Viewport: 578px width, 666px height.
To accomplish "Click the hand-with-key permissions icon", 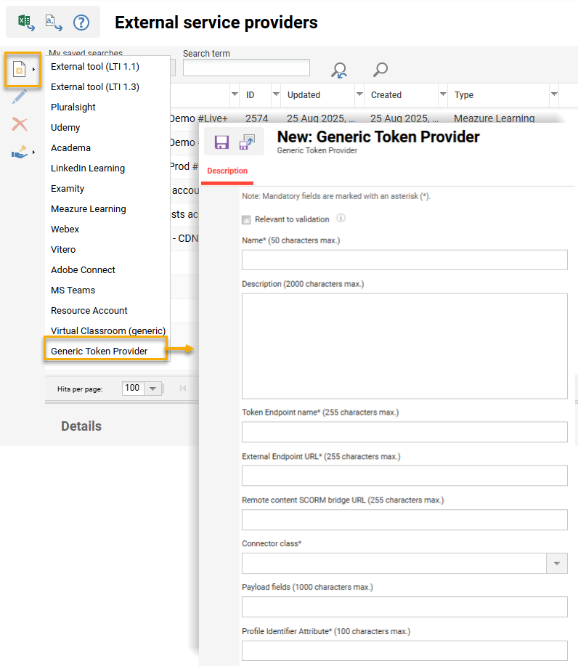I will tap(20, 152).
